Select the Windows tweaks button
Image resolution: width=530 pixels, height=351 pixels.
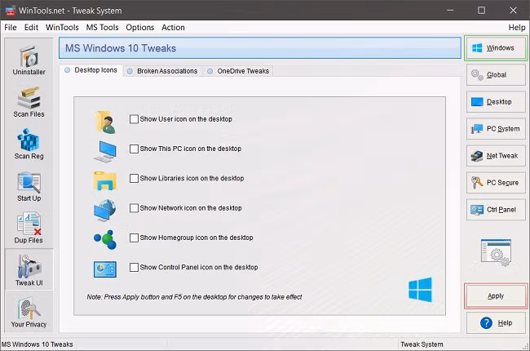tap(496, 48)
